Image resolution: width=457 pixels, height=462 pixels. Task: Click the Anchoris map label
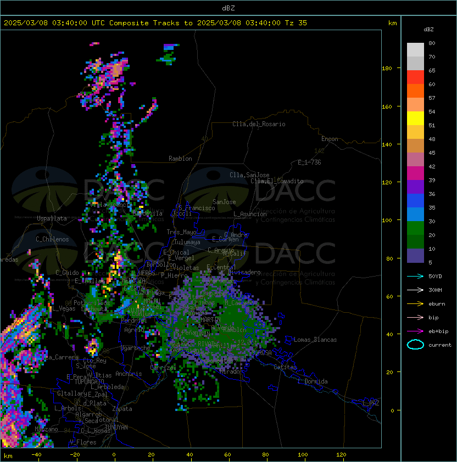point(129,374)
